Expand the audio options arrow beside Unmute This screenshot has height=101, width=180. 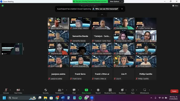click(10, 90)
